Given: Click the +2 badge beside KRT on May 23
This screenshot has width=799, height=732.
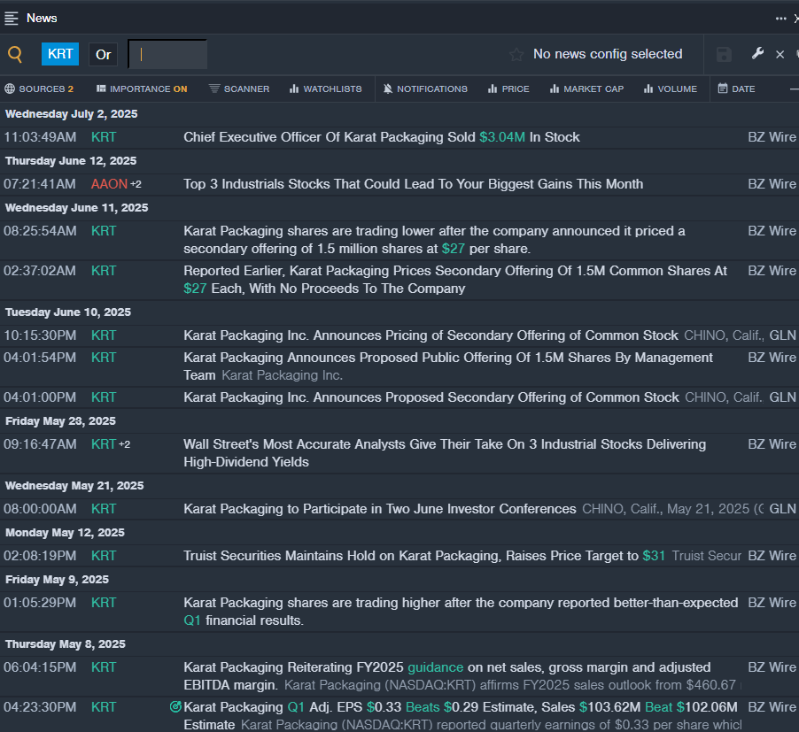Looking at the screenshot, I should [125, 444].
